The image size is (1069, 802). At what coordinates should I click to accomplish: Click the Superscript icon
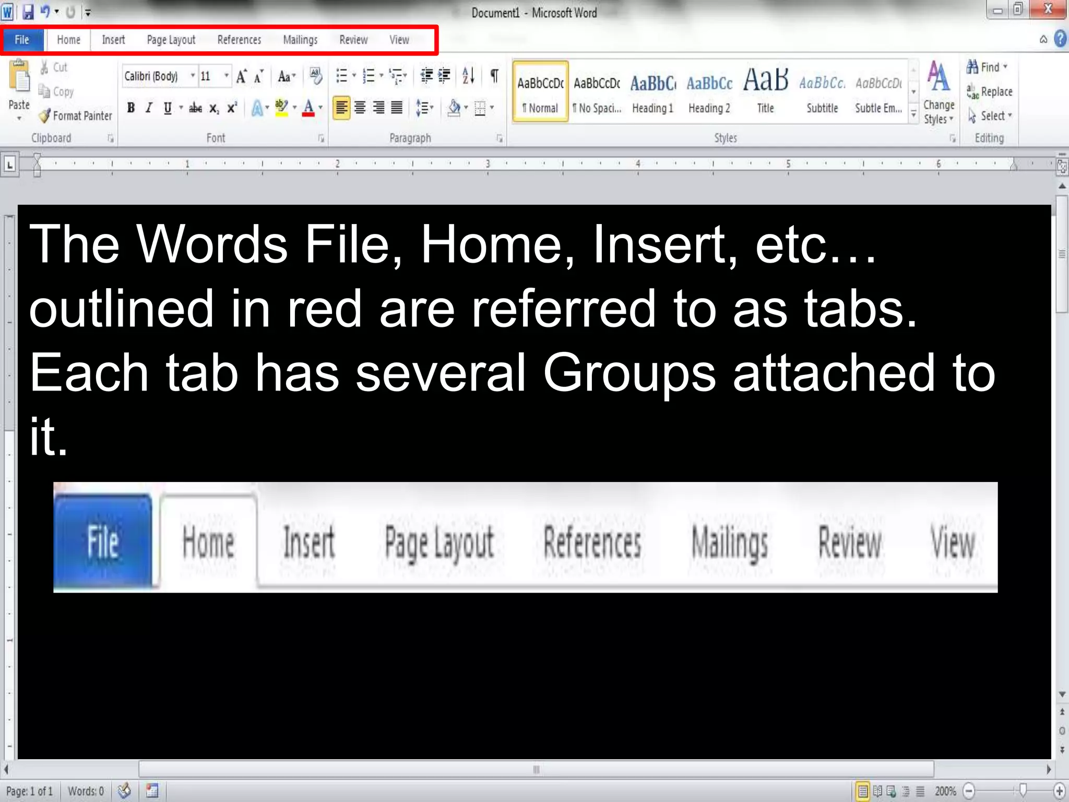click(232, 108)
